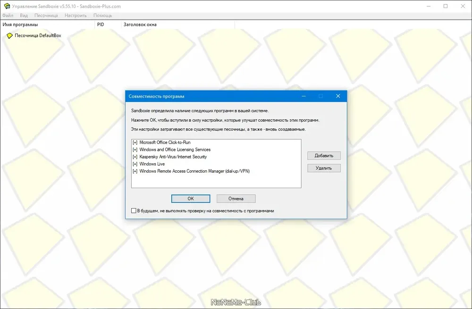Select Kaspersky Anti-Virus/Internet Security text

pos(173,157)
